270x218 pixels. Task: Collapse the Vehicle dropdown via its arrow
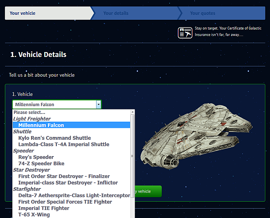point(99,104)
